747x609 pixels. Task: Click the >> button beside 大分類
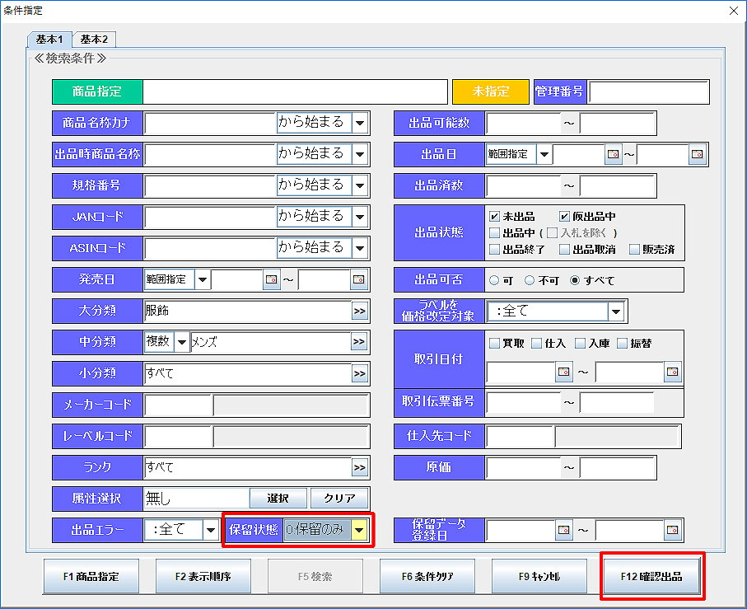[359, 312]
